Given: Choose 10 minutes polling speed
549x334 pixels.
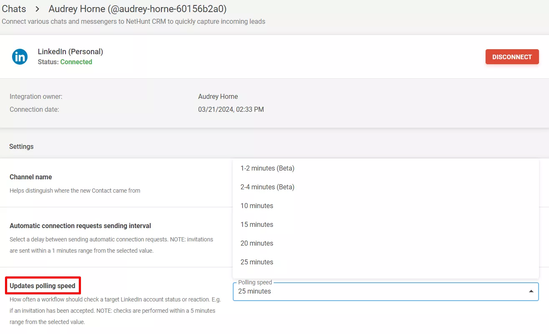Looking at the screenshot, I should (386, 206).
